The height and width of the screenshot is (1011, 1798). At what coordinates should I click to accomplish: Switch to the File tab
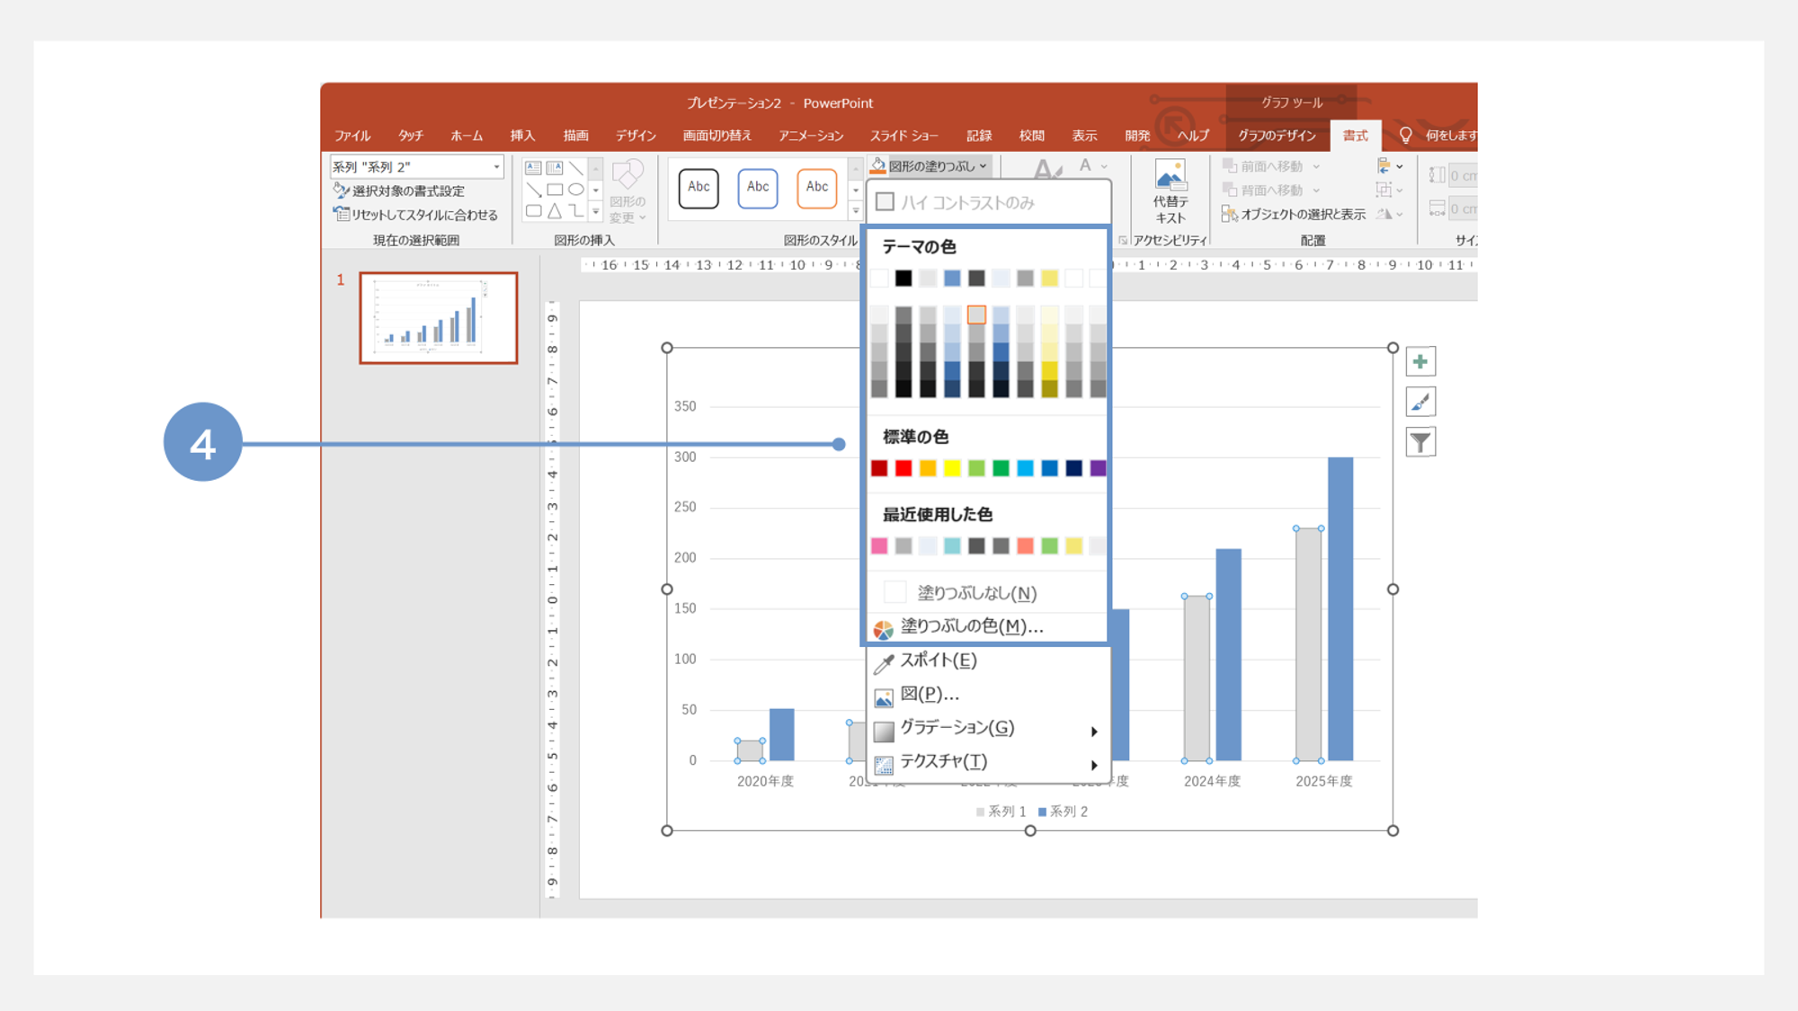(352, 135)
